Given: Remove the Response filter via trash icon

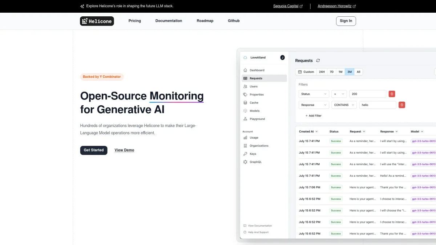Looking at the screenshot, I should tap(401, 105).
